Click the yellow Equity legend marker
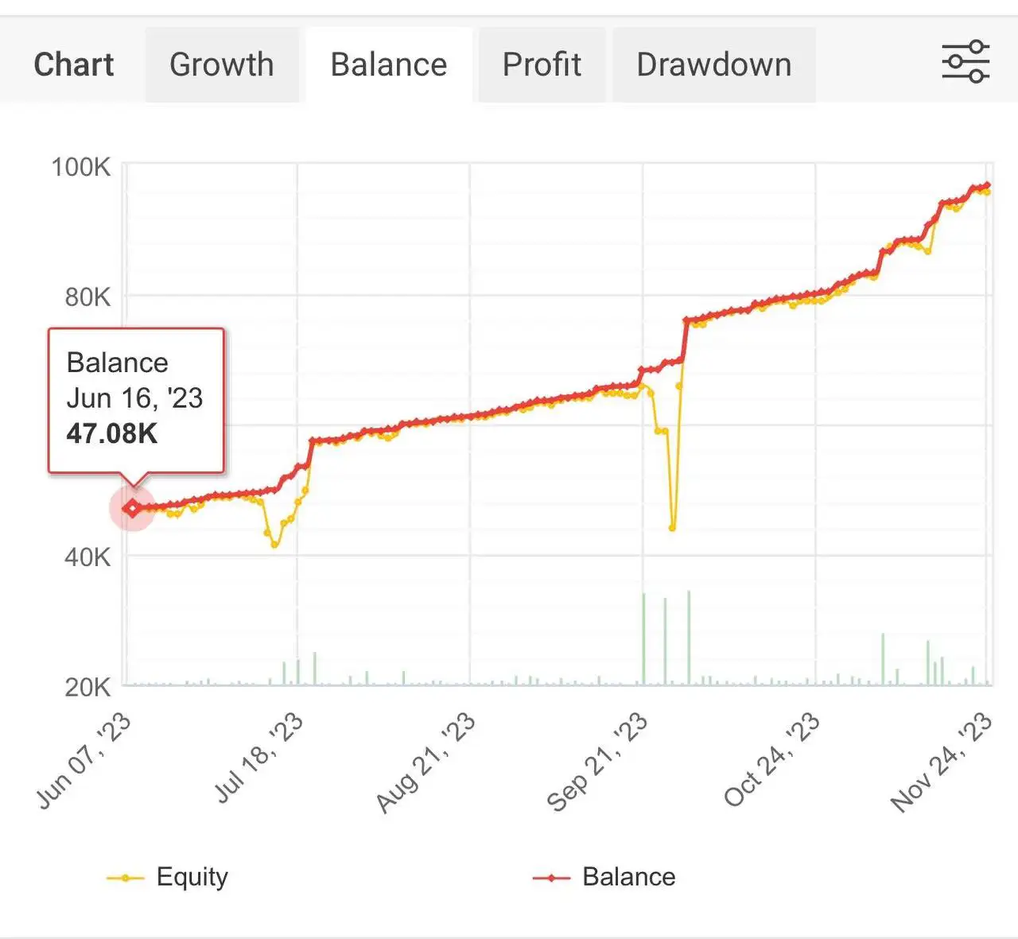This screenshot has width=1018, height=939. pos(125,878)
